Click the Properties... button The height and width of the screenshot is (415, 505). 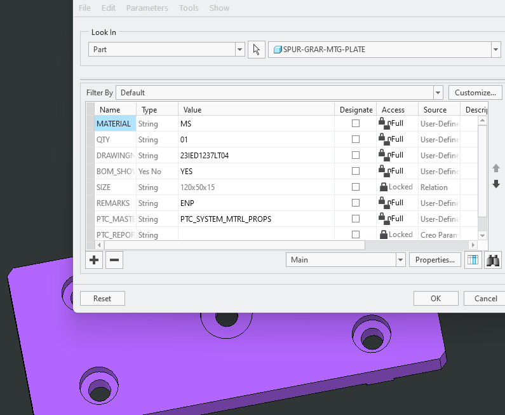(435, 260)
